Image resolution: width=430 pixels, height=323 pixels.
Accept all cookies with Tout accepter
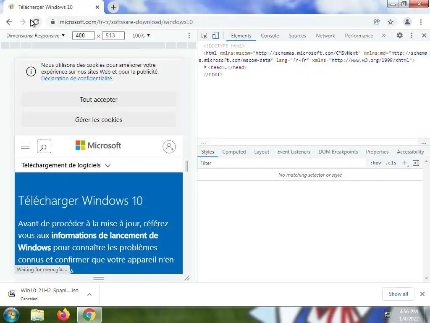click(99, 99)
